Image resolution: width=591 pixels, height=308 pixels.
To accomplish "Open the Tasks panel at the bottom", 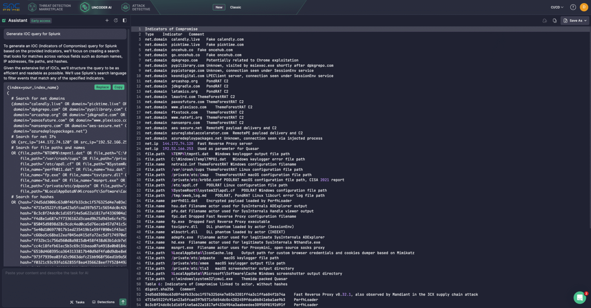I will pos(77,302).
